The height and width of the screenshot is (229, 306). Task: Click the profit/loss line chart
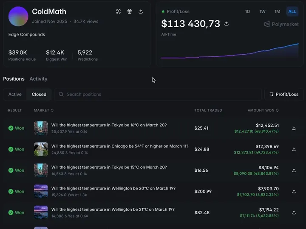tap(230, 51)
